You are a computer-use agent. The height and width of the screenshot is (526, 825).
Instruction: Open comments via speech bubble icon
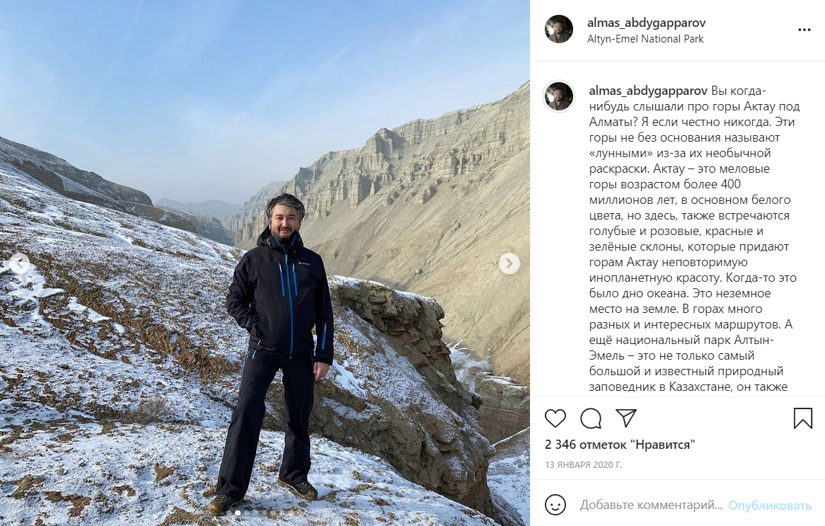[591, 418]
